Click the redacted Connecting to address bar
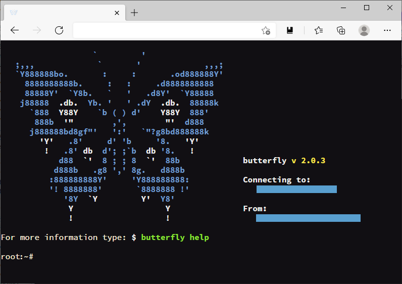402x284 pixels. 296,190
